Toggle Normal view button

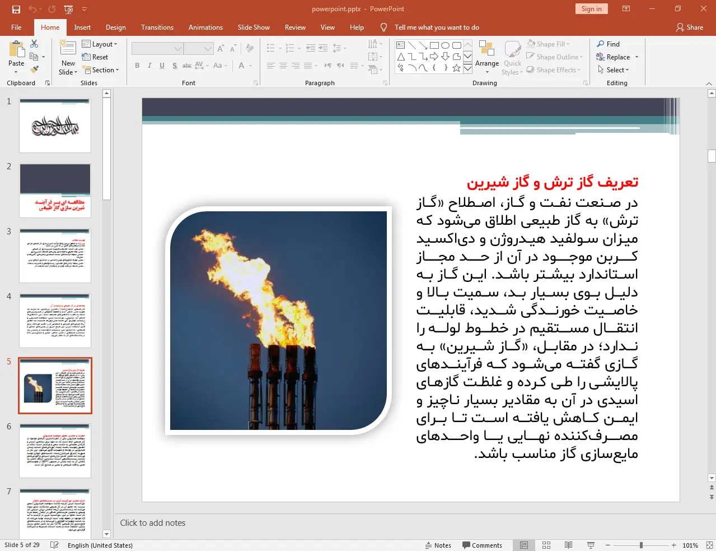coord(524,545)
